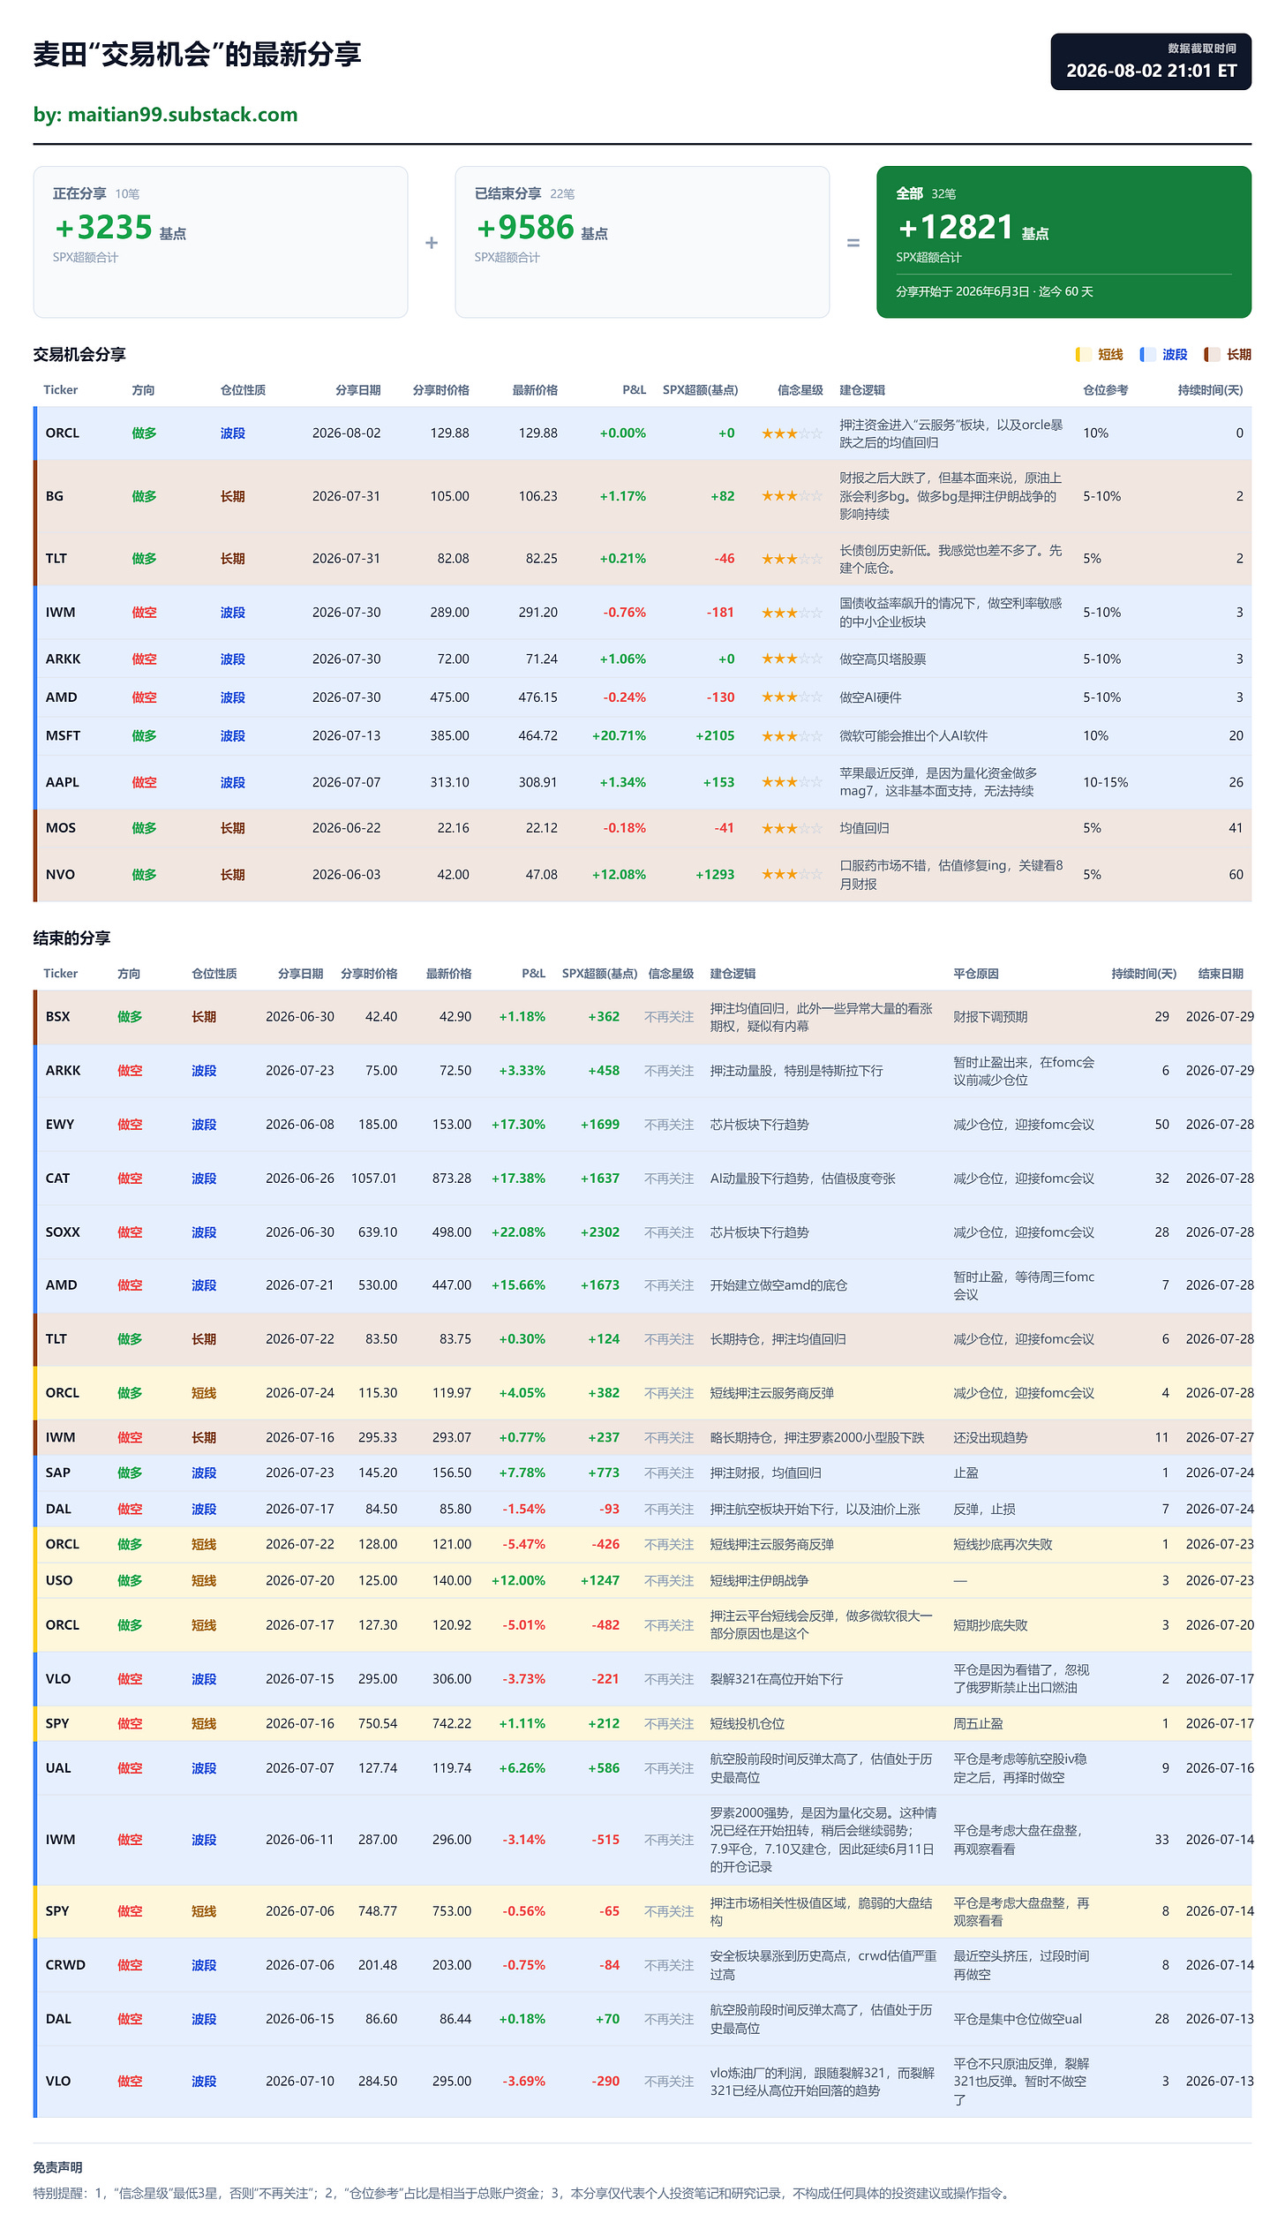Select the AAPL ticker cell
Viewport: 1285px width, 2237px height.
63,782
